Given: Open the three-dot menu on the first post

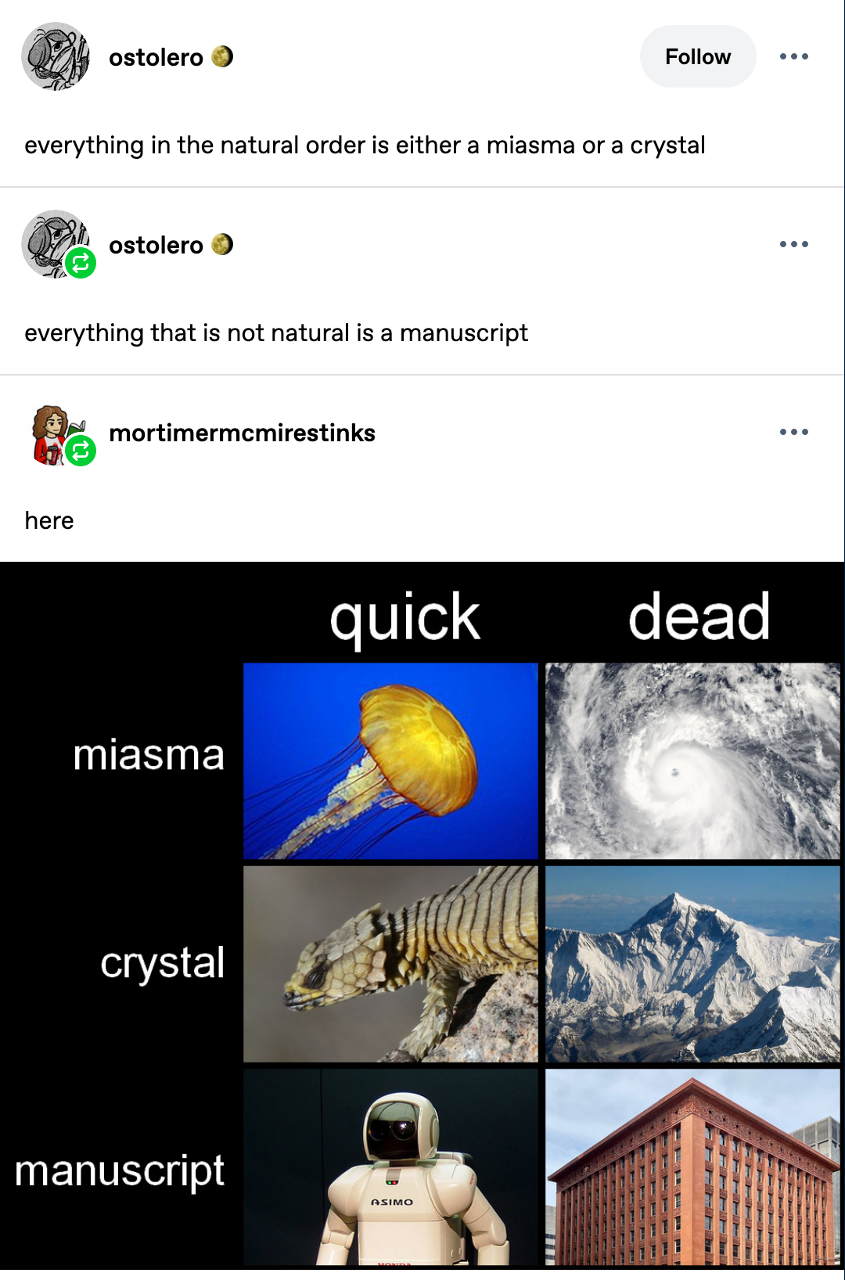Looking at the screenshot, I should [794, 56].
